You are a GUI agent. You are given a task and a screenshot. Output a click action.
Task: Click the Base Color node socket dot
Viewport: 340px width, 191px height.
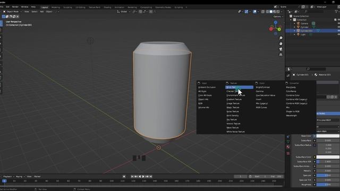[x=314, y=136]
